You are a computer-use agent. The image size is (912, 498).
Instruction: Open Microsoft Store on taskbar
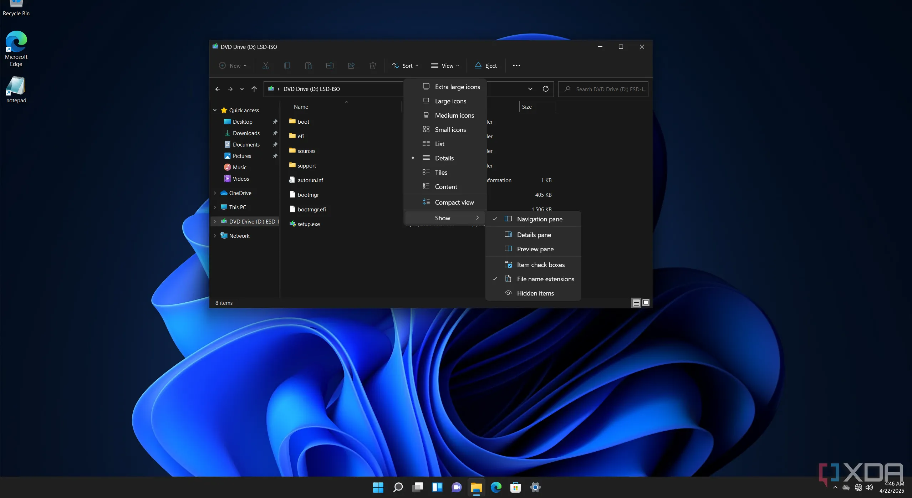pos(515,487)
